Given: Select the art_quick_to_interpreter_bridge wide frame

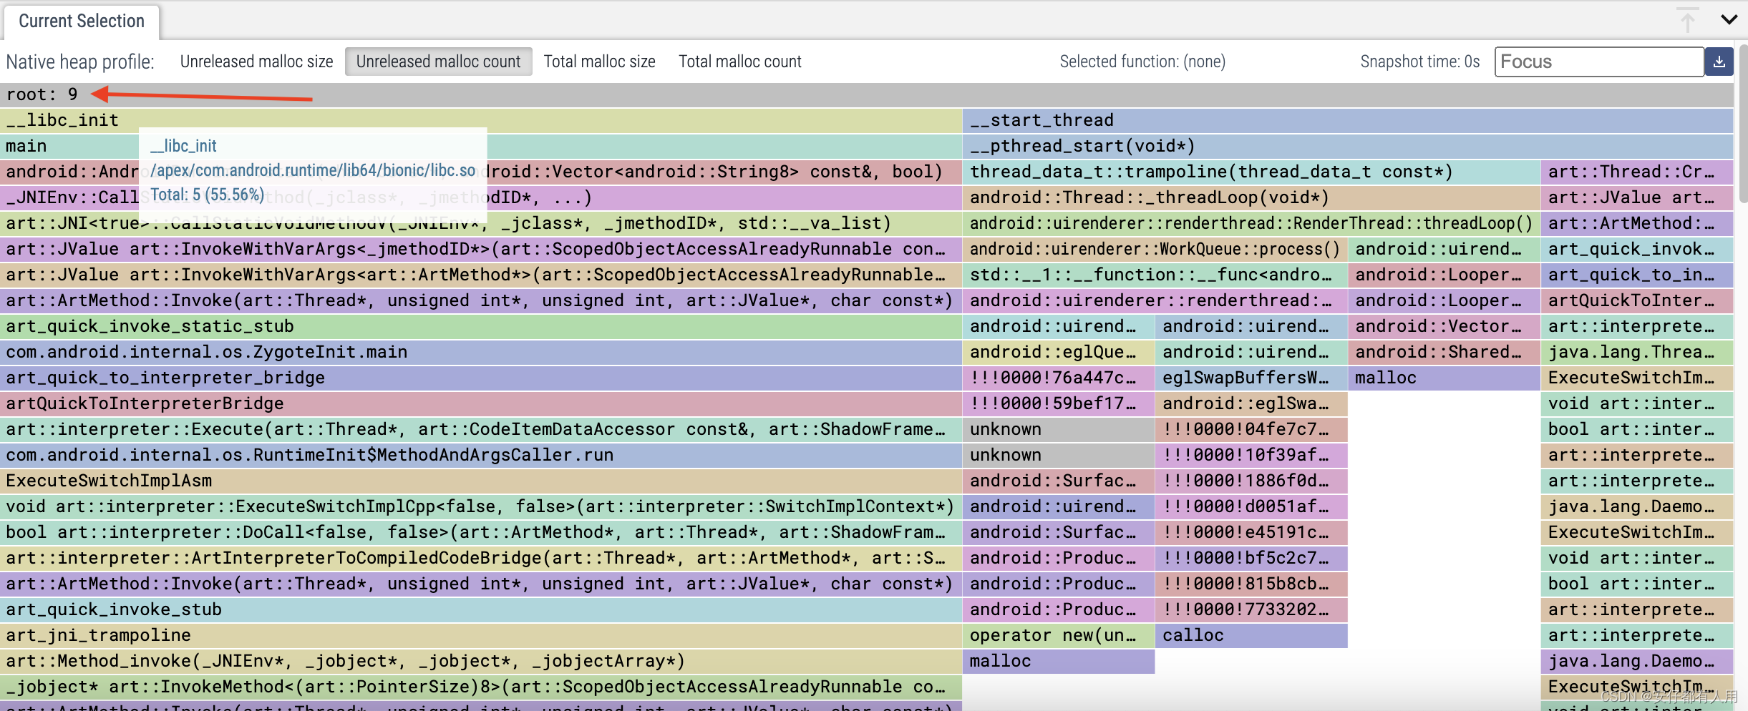Looking at the screenshot, I should point(481,378).
